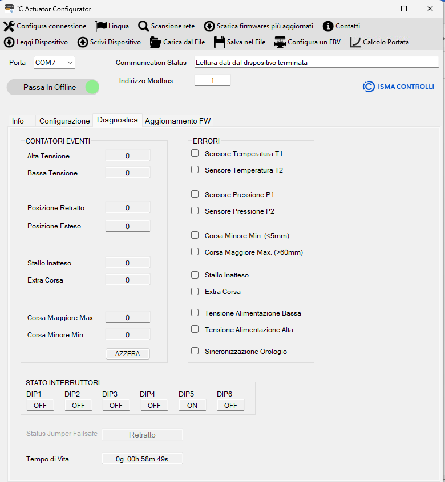Click DIP1 OFF state field

tap(40, 405)
